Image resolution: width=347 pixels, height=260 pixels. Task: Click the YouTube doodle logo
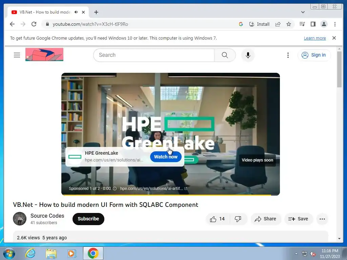coord(44,55)
